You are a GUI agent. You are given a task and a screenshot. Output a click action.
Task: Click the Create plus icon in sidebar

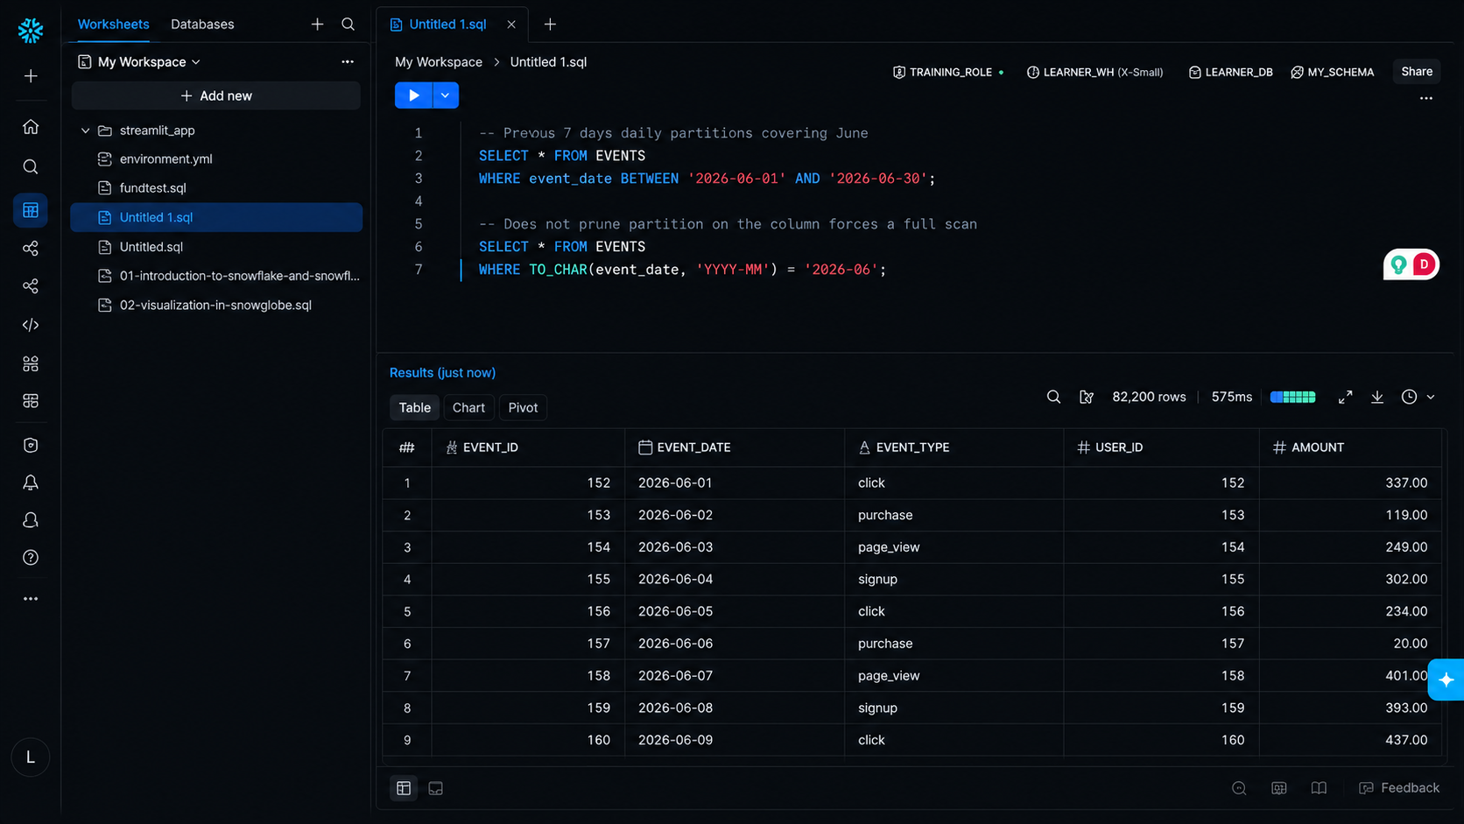[x=31, y=76]
